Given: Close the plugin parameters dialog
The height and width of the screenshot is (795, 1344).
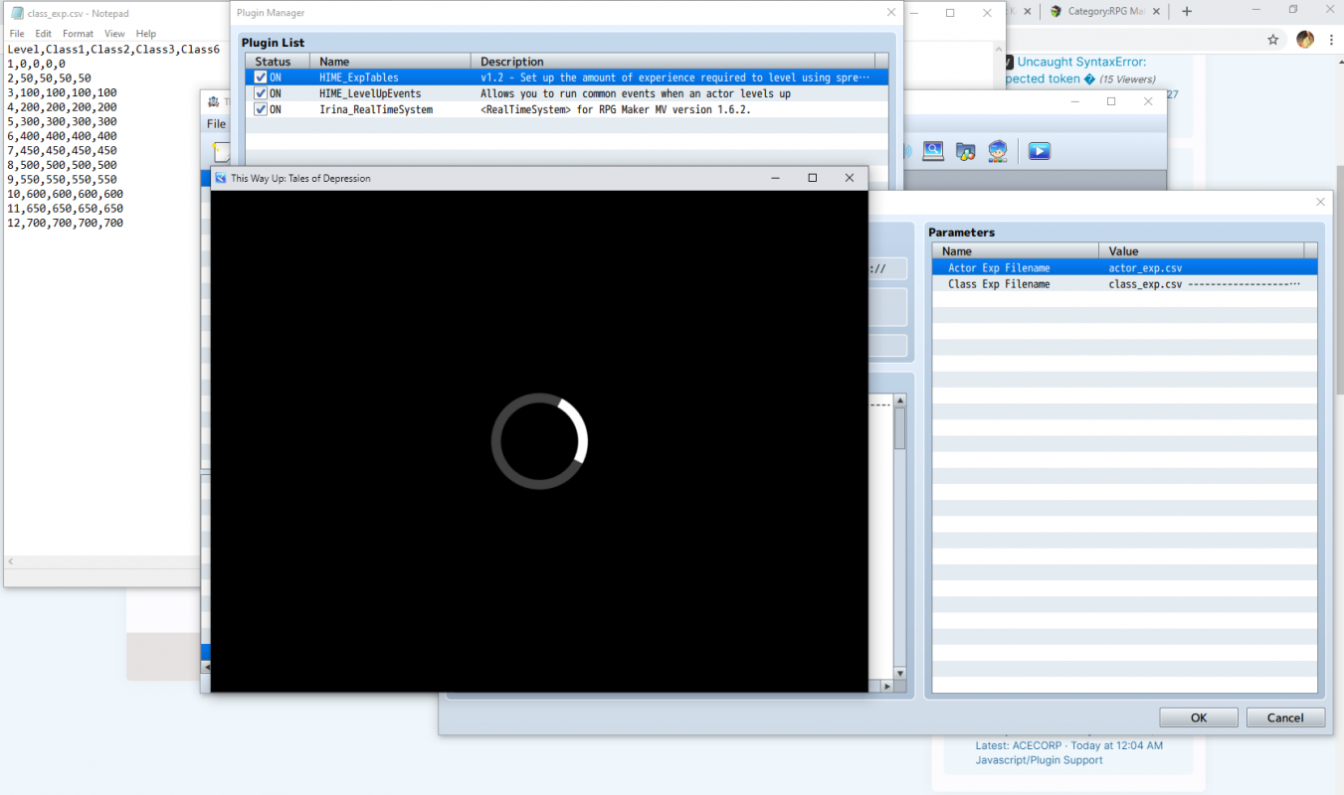Looking at the screenshot, I should [1320, 202].
